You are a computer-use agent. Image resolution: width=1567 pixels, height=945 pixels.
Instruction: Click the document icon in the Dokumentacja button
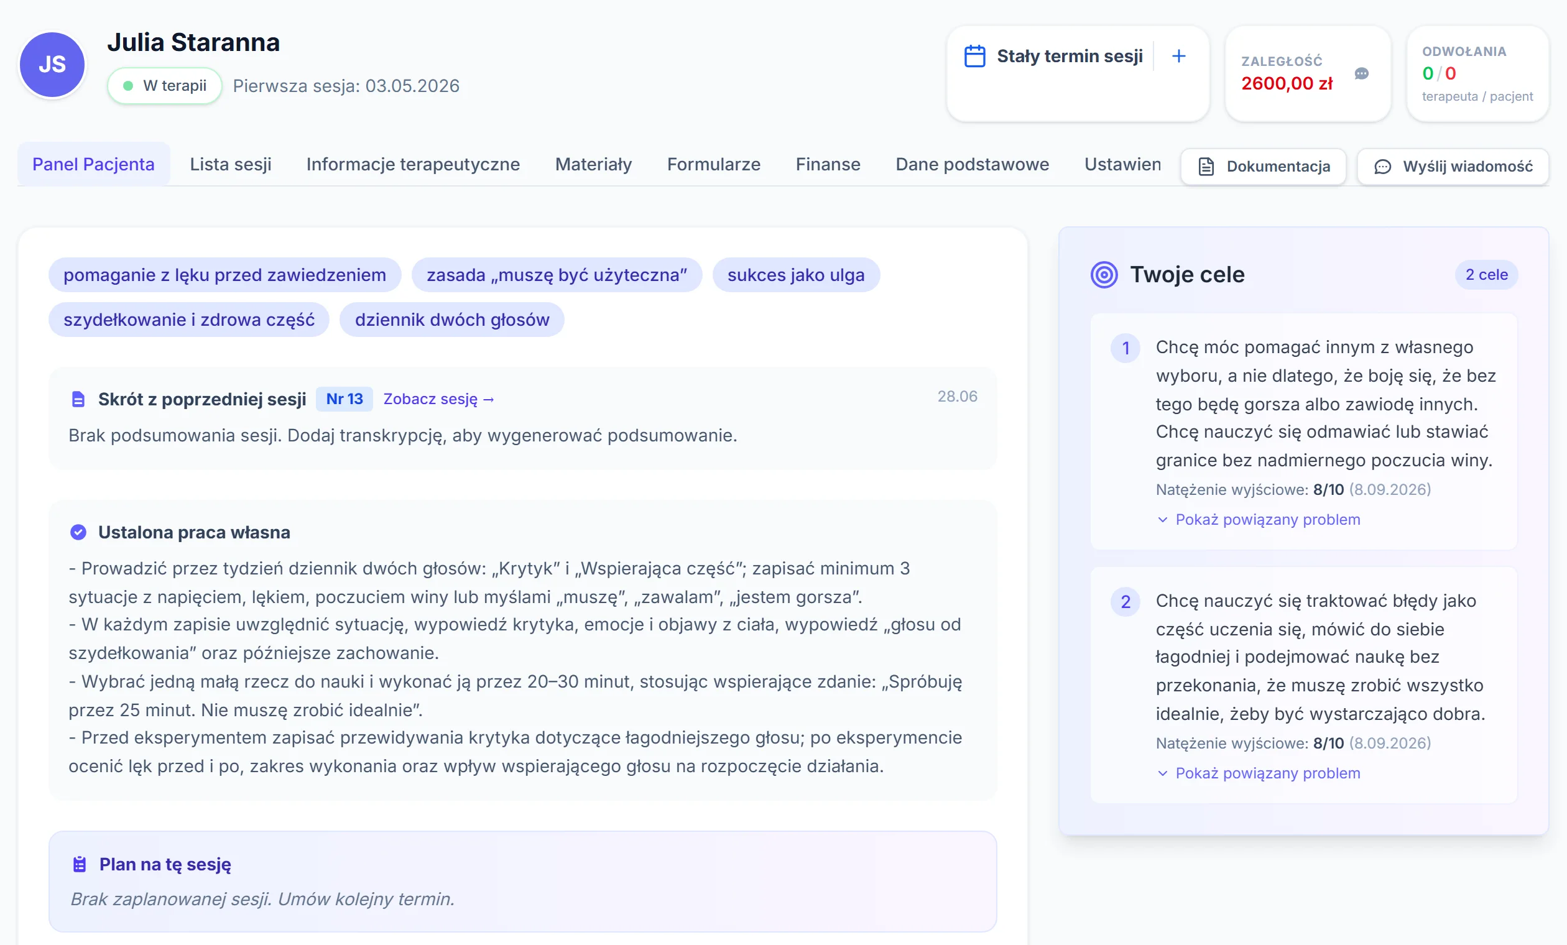click(x=1206, y=167)
